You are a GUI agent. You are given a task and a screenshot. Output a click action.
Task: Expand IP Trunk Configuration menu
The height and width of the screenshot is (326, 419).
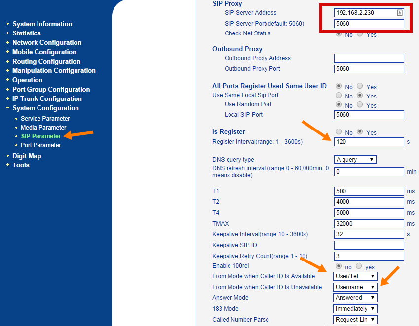point(47,98)
